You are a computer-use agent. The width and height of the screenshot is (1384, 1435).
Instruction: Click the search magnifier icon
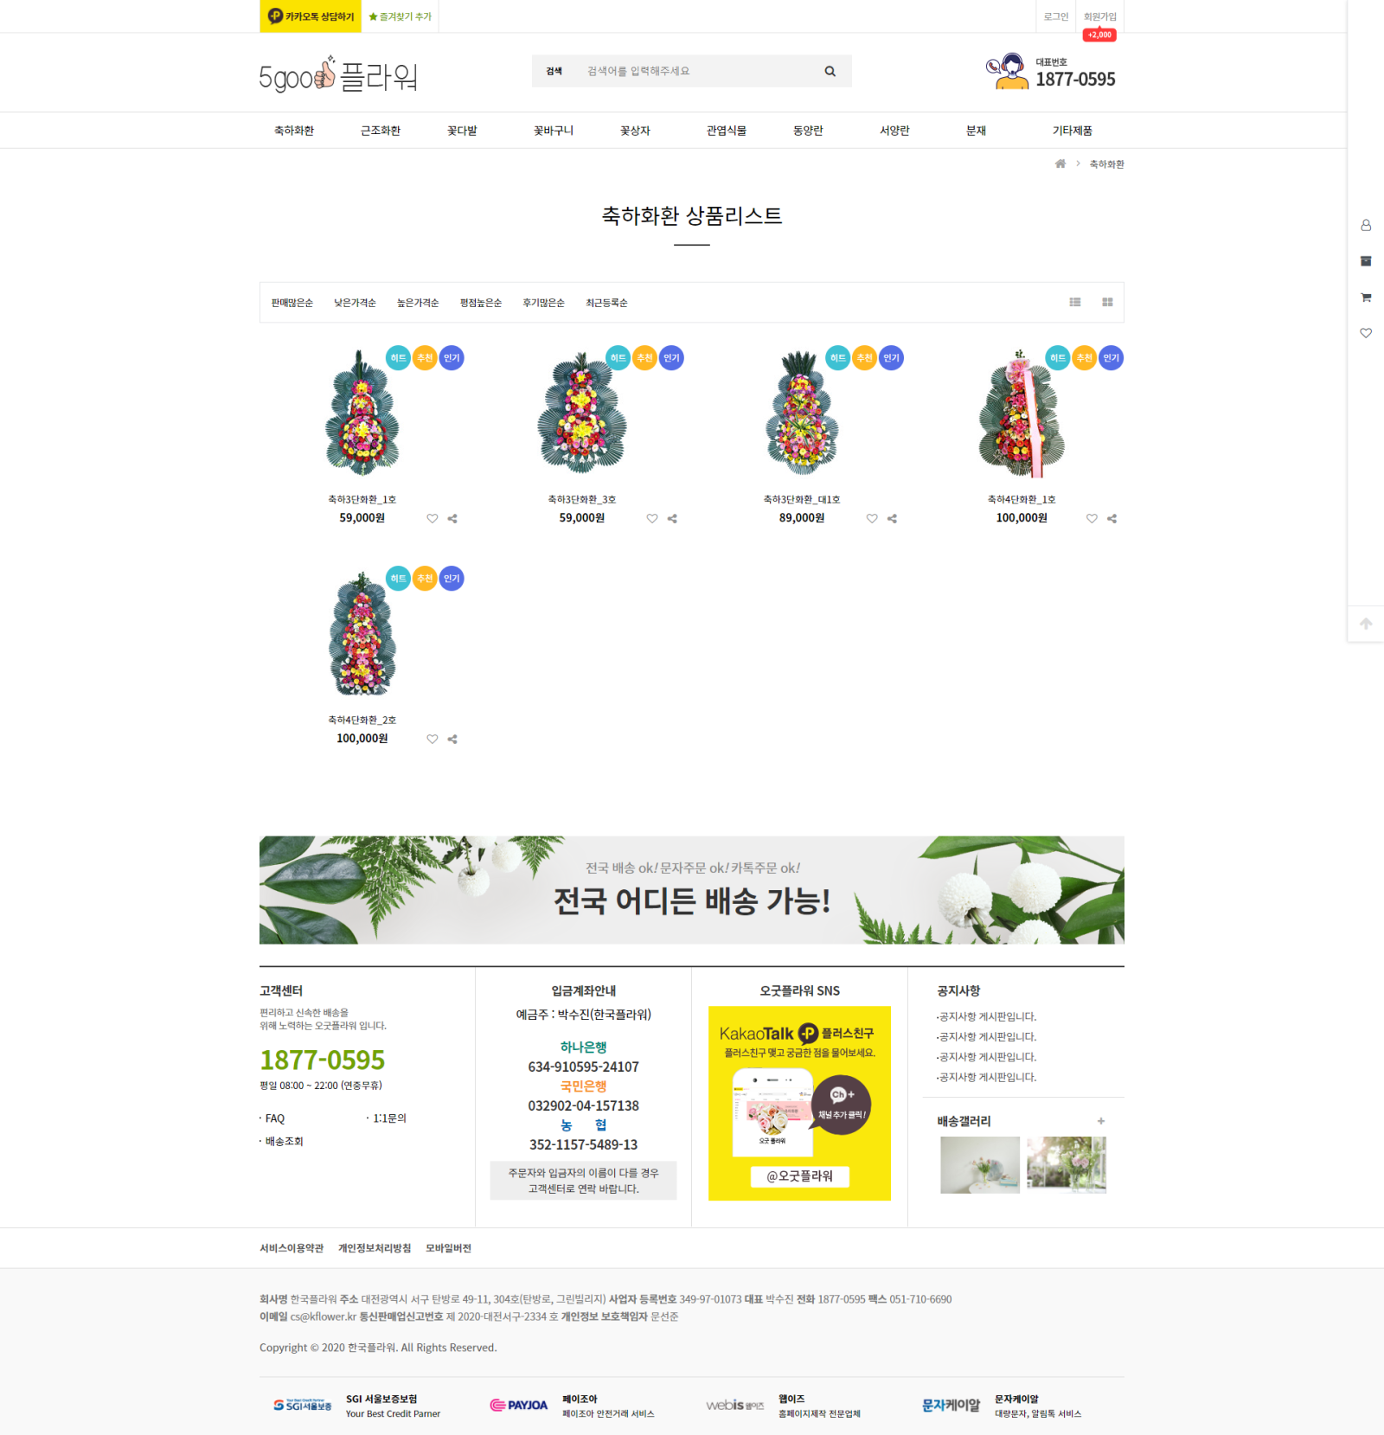[x=830, y=72]
